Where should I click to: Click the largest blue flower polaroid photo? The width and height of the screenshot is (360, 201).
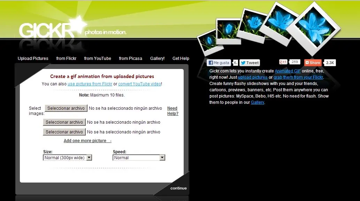(x=314, y=29)
